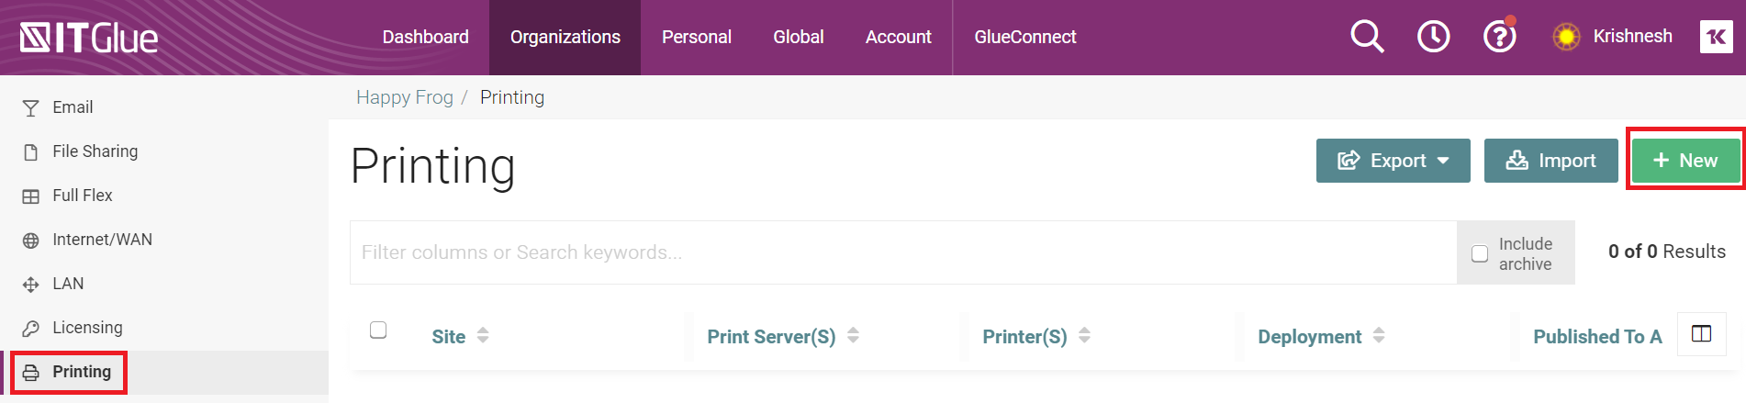Sort by Site column arrows
Image resolution: width=1746 pixels, height=403 pixels.
pos(483,335)
